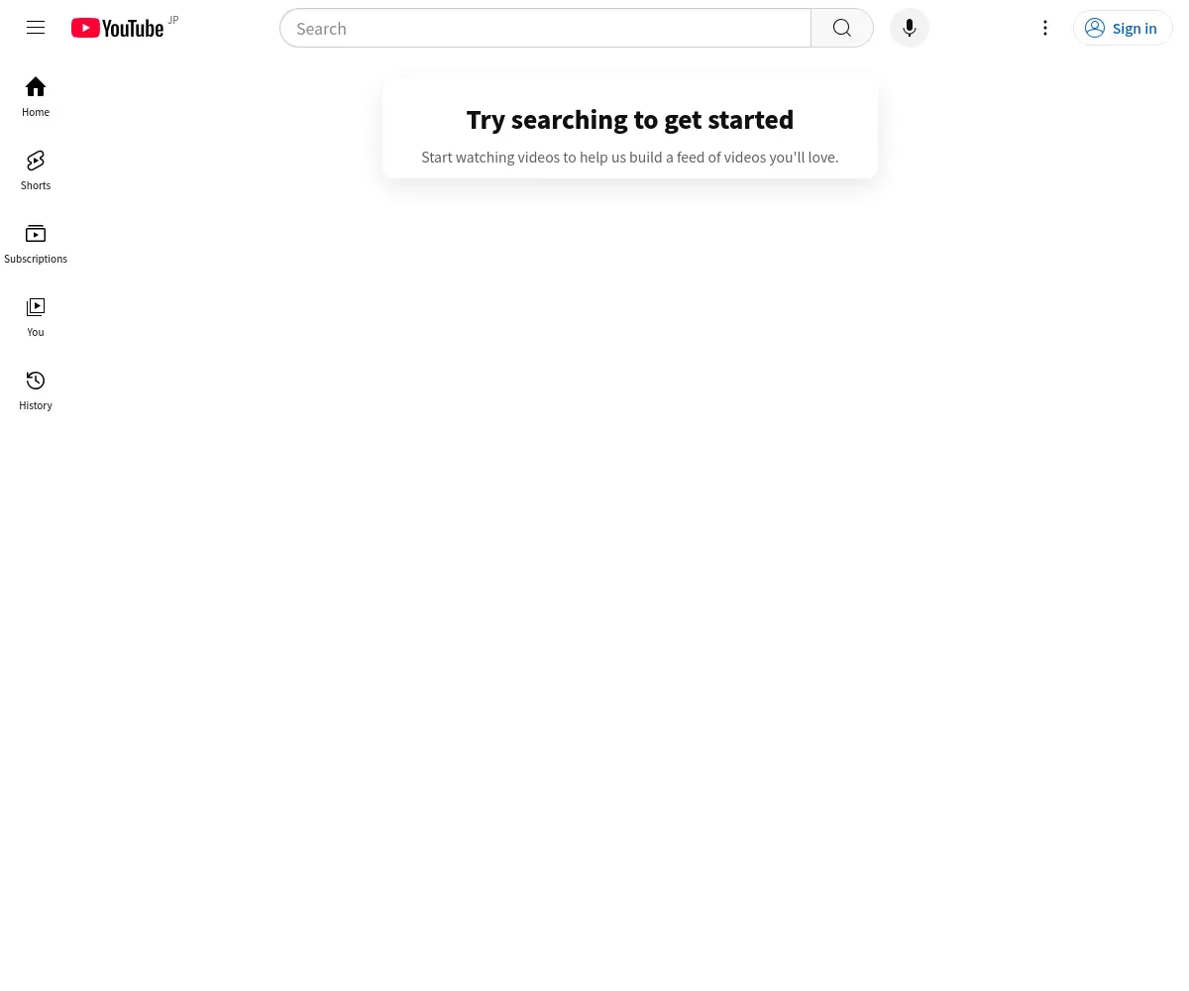Focus the Search text field

546,29
